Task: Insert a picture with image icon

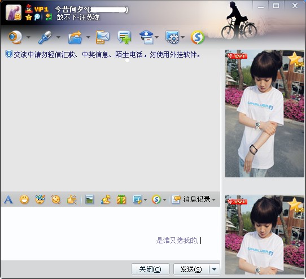Action: point(90,199)
